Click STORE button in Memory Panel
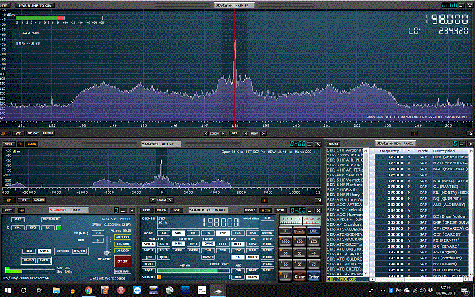The height and width of the screenshot is (297, 475). pos(334,144)
